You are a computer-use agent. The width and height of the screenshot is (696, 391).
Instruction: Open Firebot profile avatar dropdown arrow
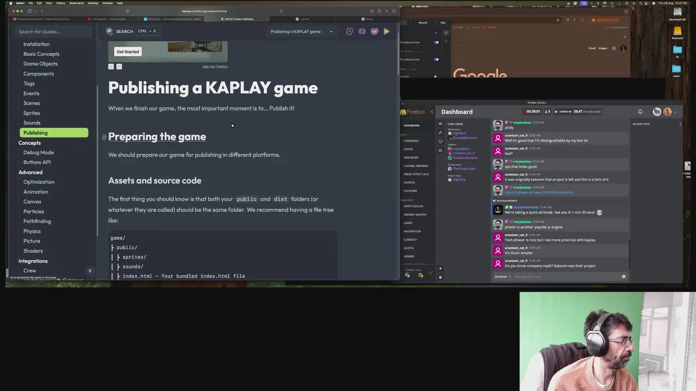coord(675,112)
